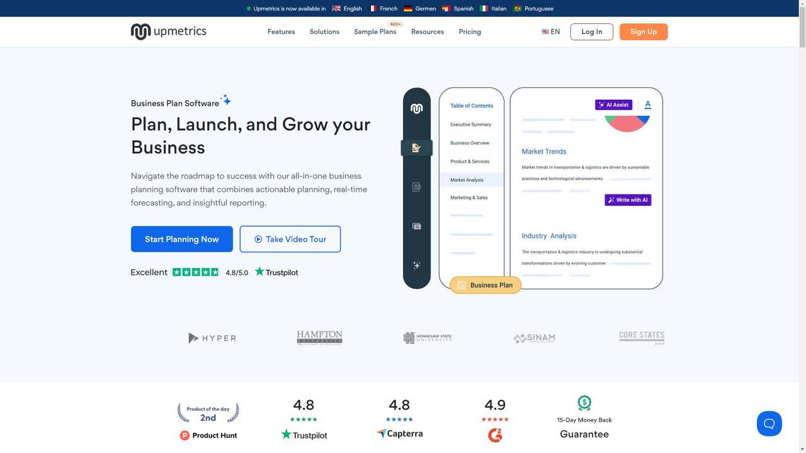Click the German flag icon
The width and height of the screenshot is (806, 453).
[408, 9]
